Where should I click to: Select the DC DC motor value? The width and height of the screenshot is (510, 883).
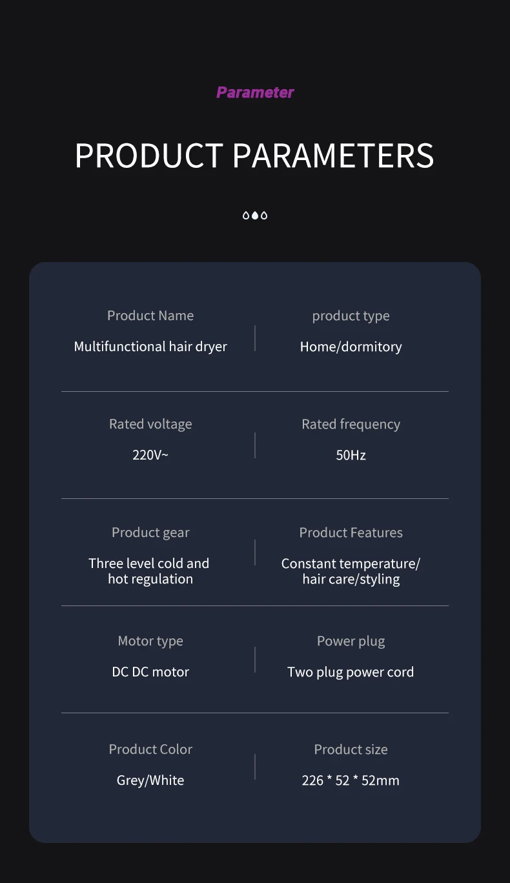[150, 672]
